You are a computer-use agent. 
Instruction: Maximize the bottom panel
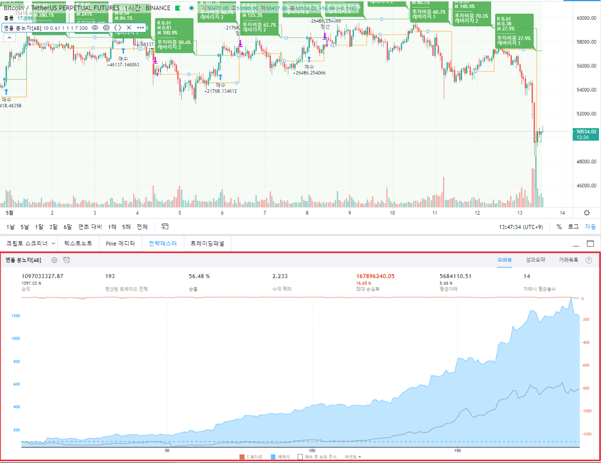point(590,244)
